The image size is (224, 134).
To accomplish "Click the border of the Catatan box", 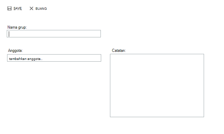I will 157,54.
